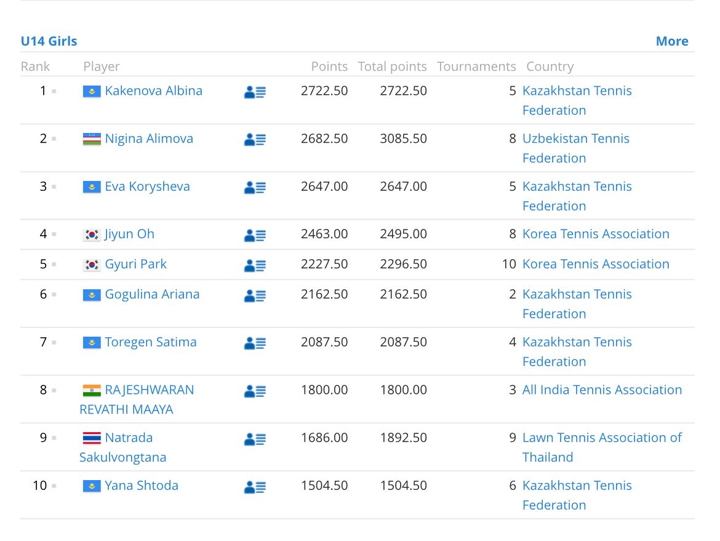720x541 pixels.
Task: Click Korea flag beside Gyuri Park
Action: coord(92,265)
